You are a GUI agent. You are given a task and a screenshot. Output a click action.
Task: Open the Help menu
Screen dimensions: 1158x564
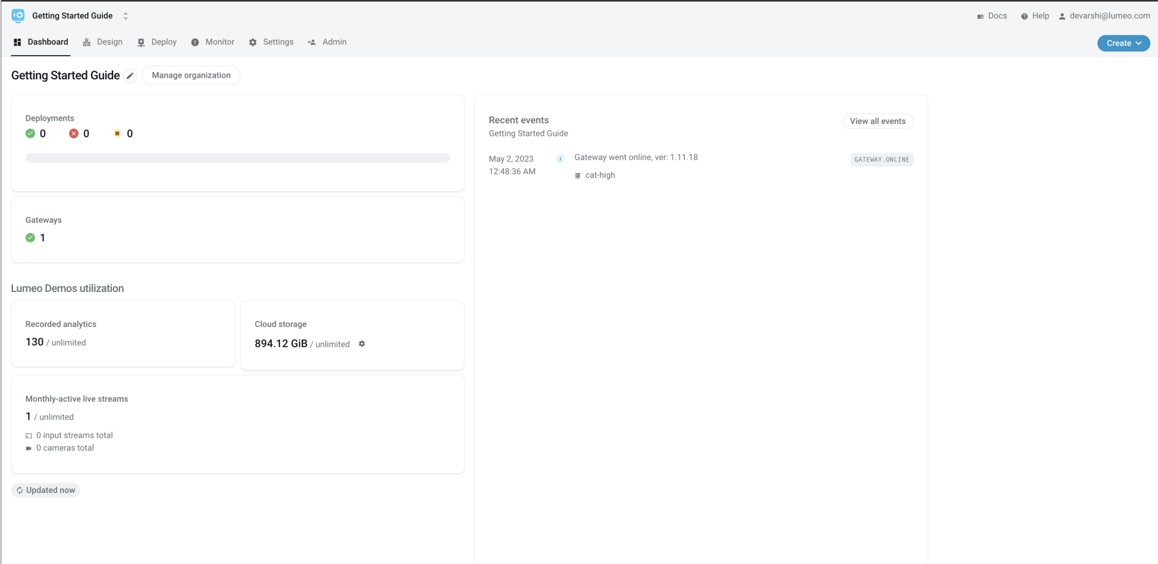pyautogui.click(x=1035, y=16)
